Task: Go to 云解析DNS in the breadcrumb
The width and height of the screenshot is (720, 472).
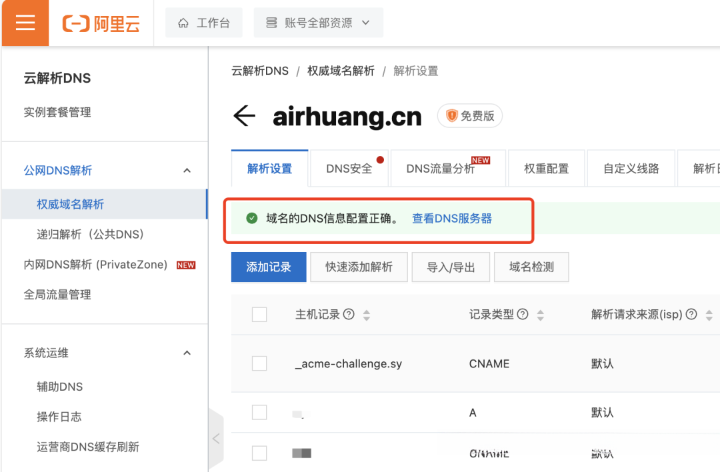Action: (260, 71)
